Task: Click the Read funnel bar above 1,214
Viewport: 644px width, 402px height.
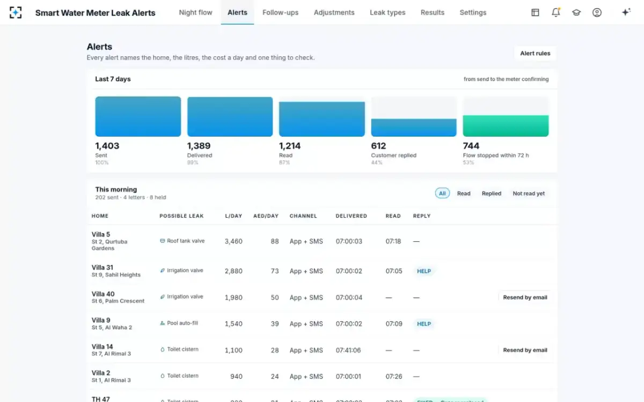Action: [x=322, y=119]
